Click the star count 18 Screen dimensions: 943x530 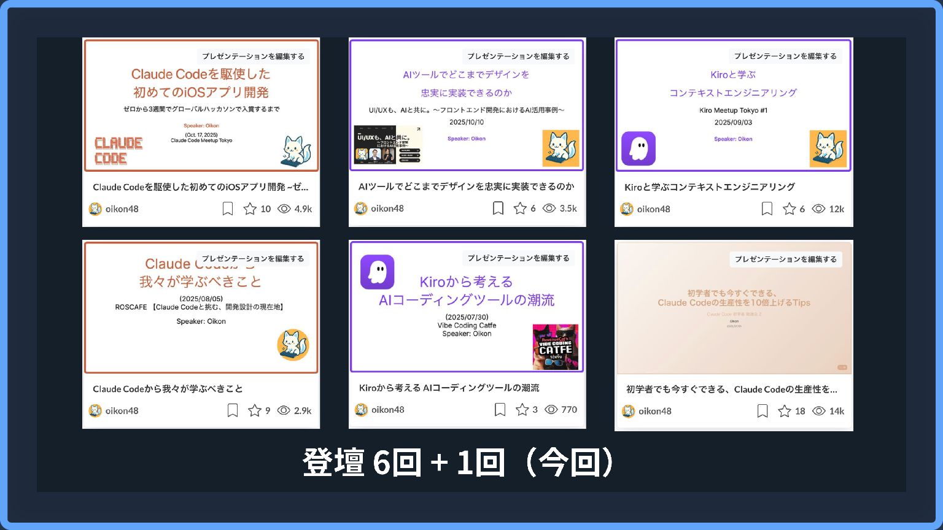pyautogui.click(x=800, y=412)
